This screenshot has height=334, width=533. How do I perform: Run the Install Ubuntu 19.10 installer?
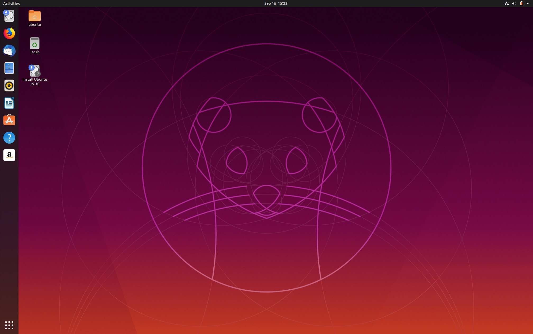34,71
